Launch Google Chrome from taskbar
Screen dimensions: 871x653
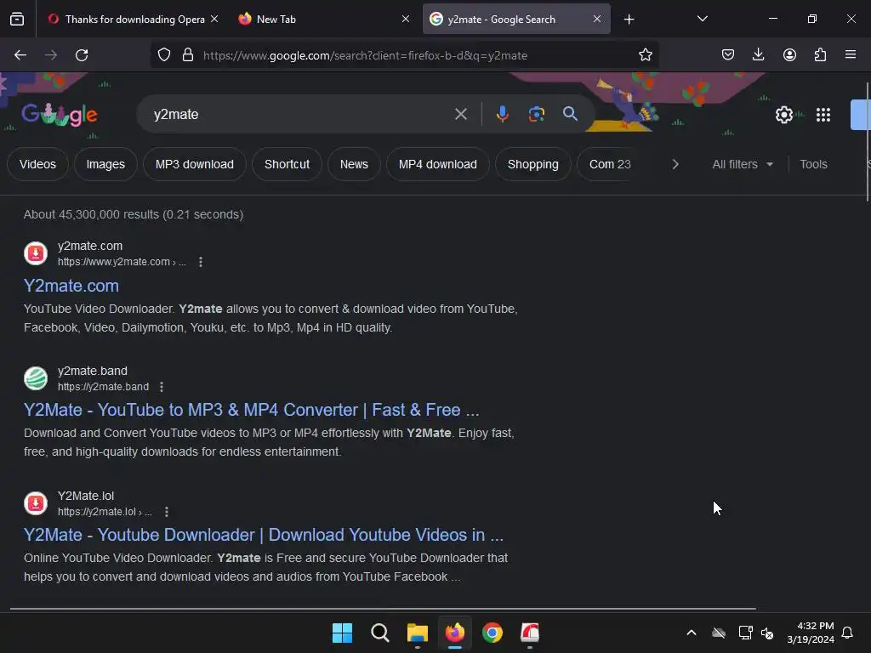492,633
